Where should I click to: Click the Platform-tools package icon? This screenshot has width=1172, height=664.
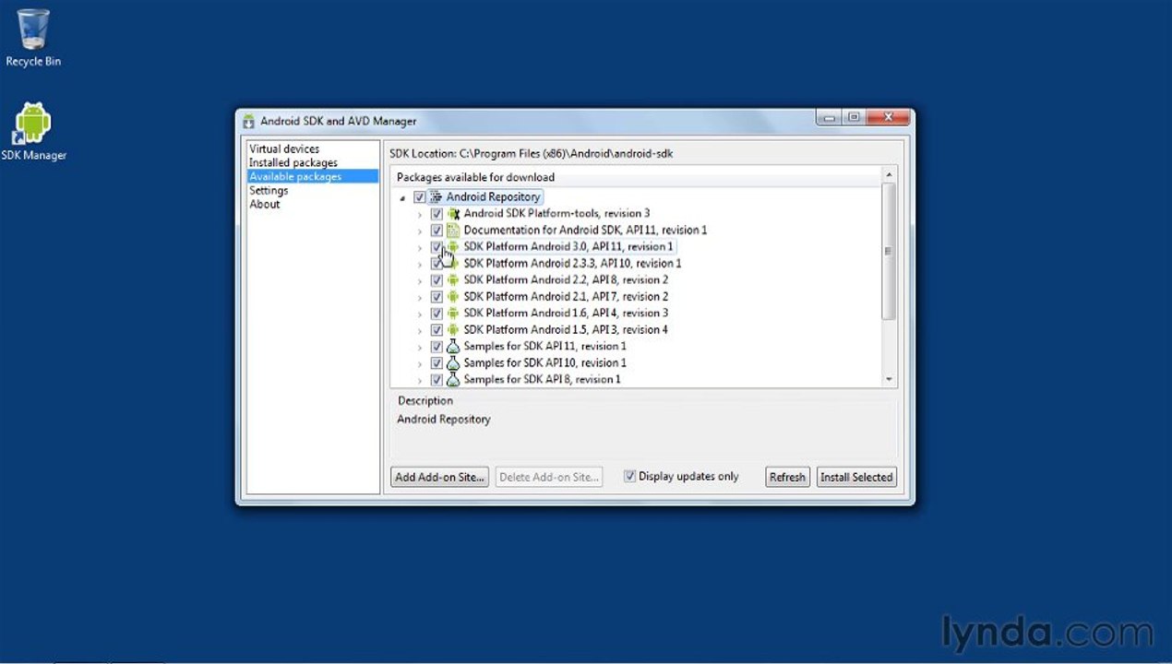453,214
